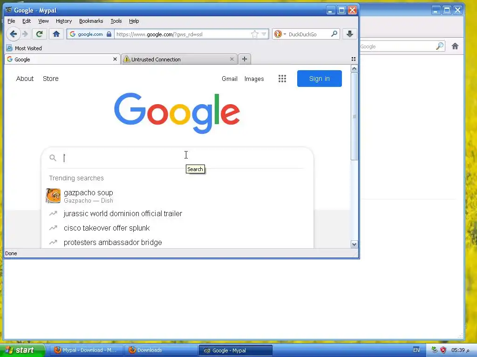Click the URL address field

(183, 34)
